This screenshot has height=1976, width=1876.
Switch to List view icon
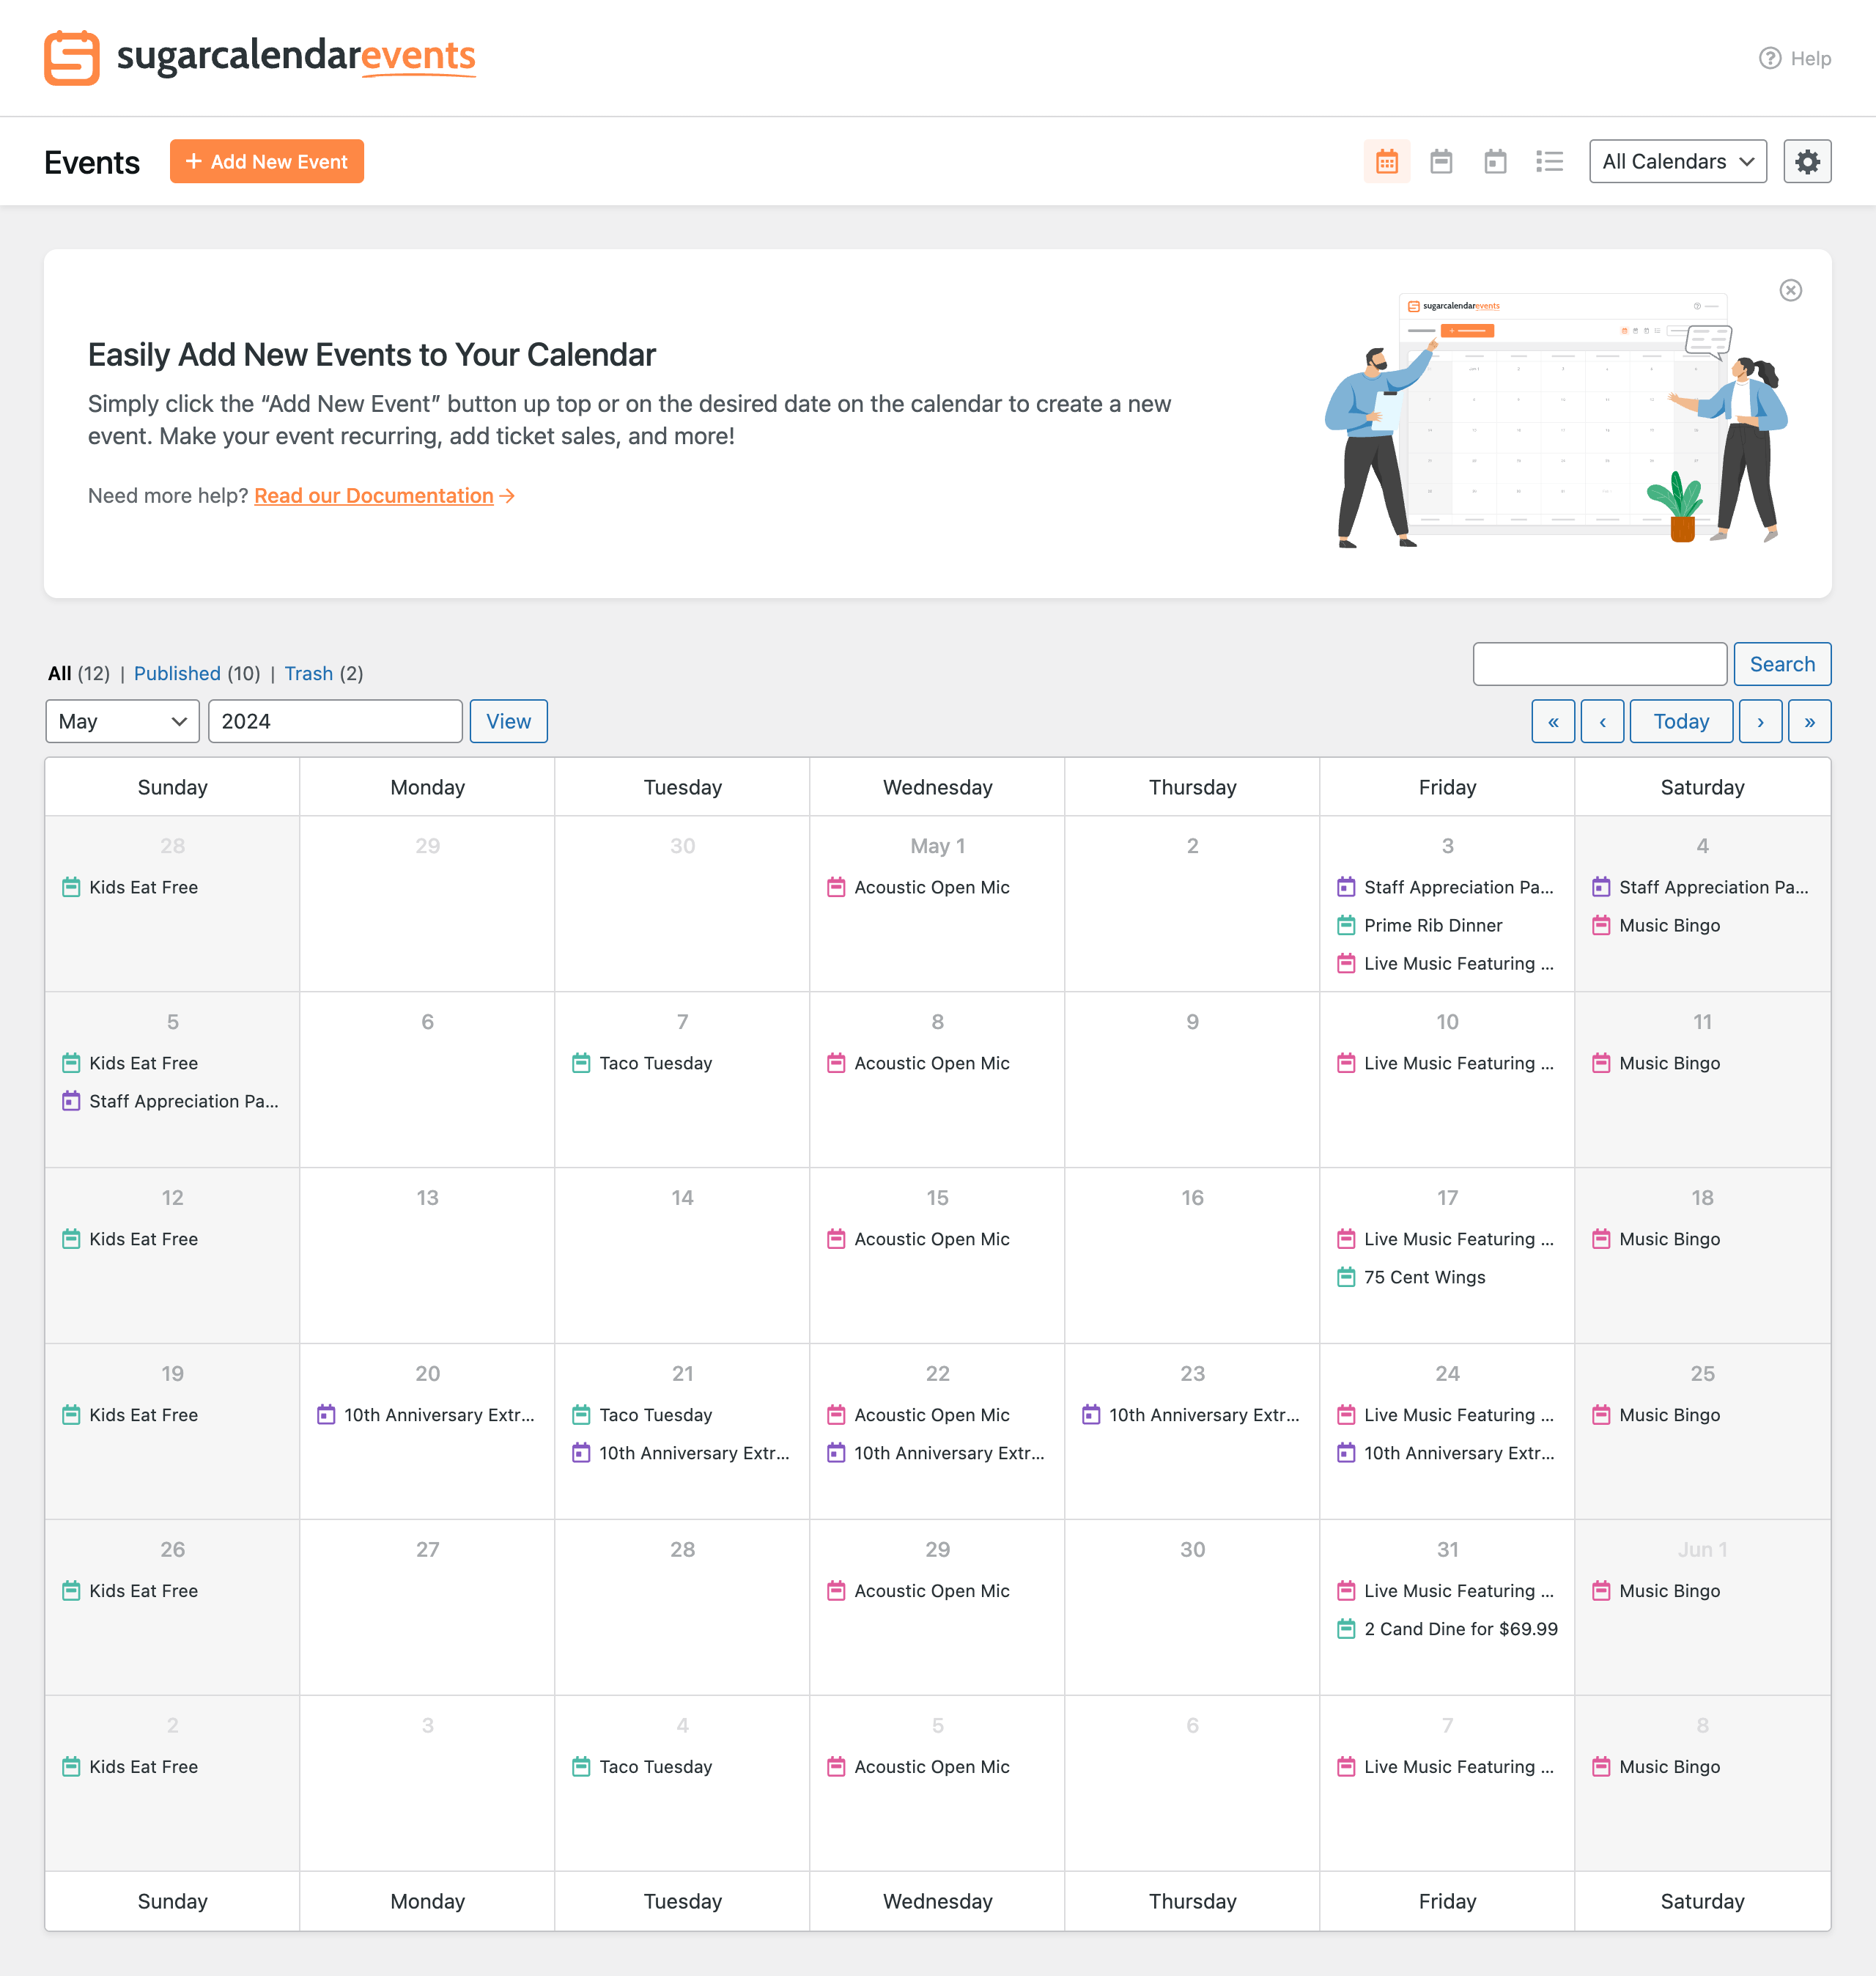point(1549,162)
